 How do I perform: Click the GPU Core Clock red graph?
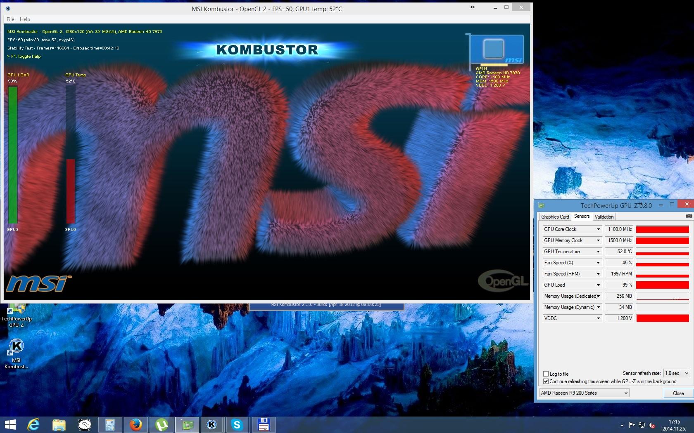click(663, 229)
